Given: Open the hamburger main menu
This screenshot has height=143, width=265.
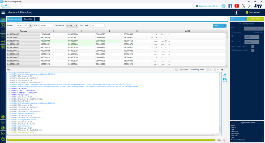Looking at the screenshot, I should pyautogui.click(x=3, y=12).
